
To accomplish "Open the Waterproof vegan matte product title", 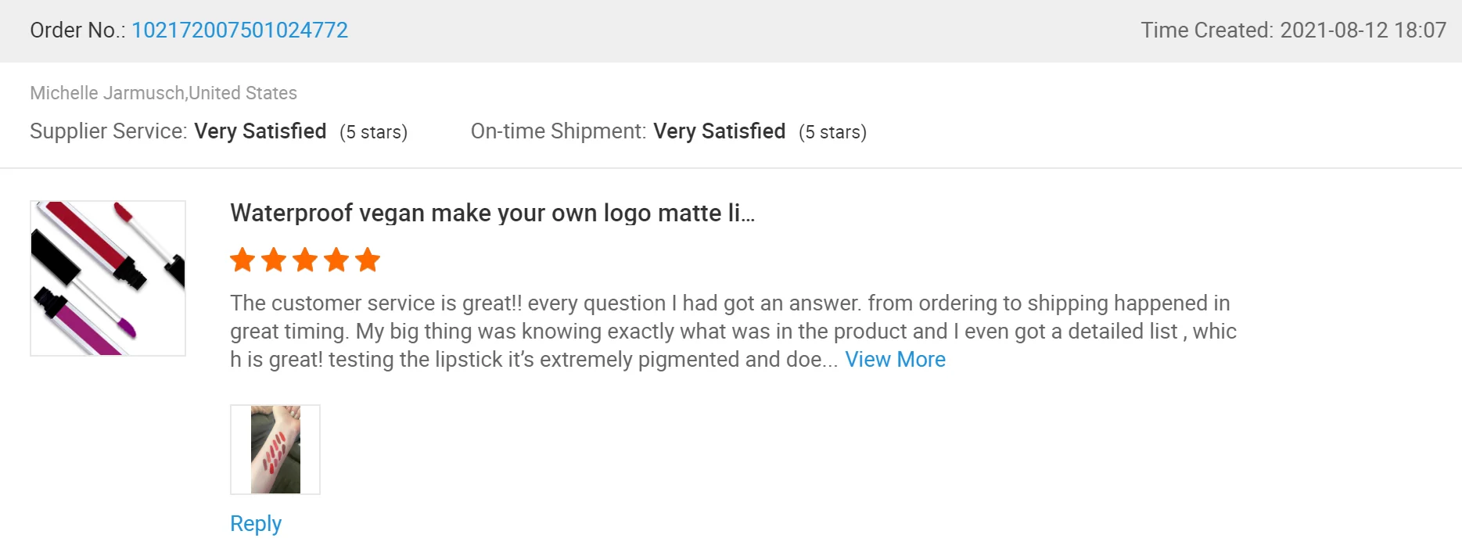I will pyautogui.click(x=492, y=213).
